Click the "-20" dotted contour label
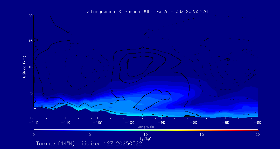This screenshot has height=149, width=280. tap(227, 59)
